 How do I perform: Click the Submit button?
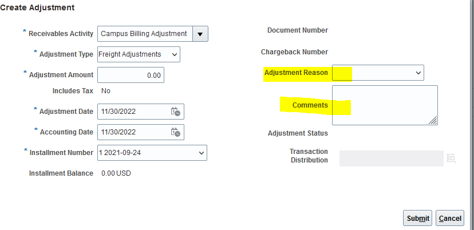pyautogui.click(x=418, y=218)
